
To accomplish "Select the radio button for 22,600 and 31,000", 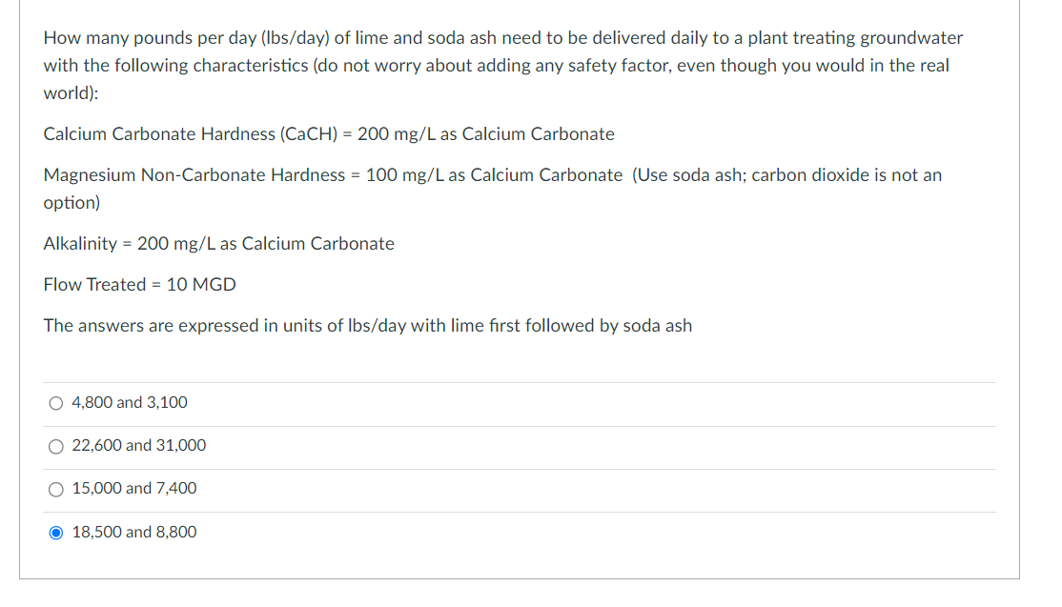I will pyautogui.click(x=55, y=446).
